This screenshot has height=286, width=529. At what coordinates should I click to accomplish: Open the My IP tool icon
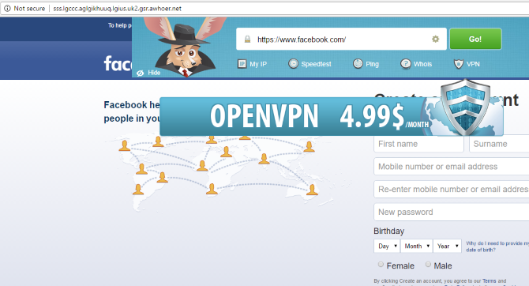242,64
